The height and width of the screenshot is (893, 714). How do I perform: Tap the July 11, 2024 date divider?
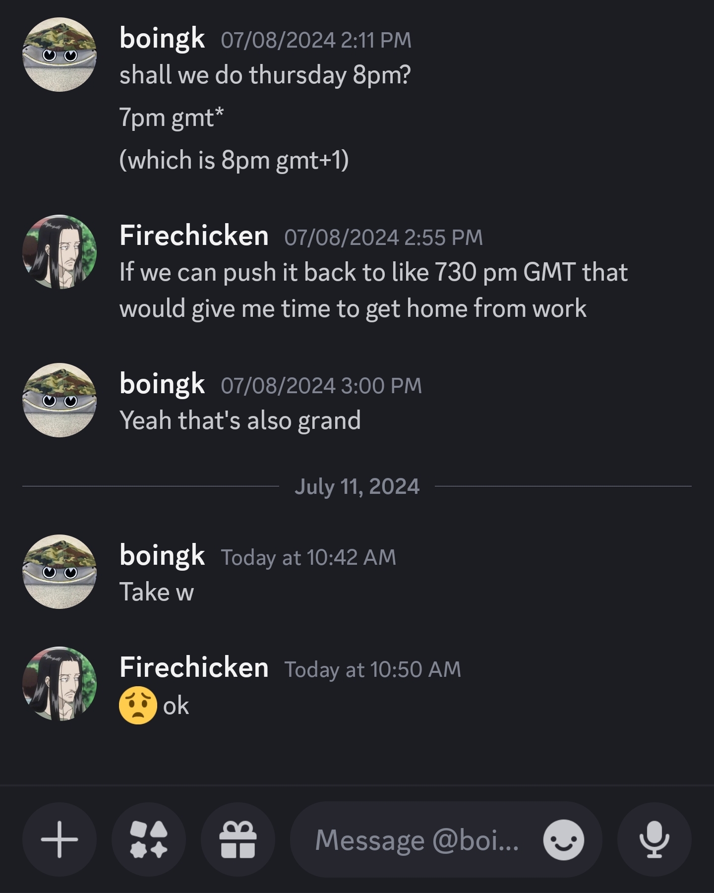[357, 486]
